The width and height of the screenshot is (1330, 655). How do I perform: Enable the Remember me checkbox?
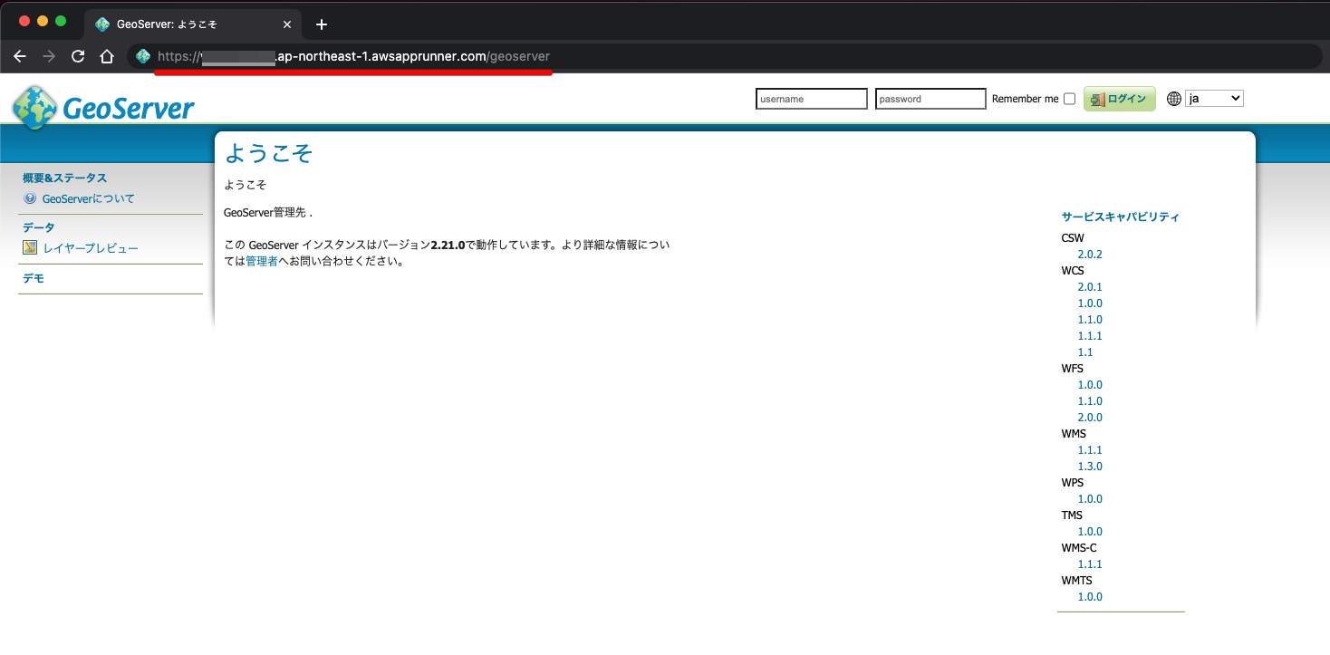click(x=1070, y=98)
